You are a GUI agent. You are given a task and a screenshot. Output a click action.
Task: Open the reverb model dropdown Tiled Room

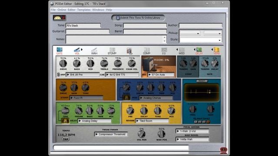(x=152, y=121)
